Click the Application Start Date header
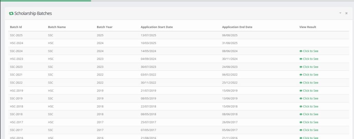The image size is (354, 139). pos(157,27)
